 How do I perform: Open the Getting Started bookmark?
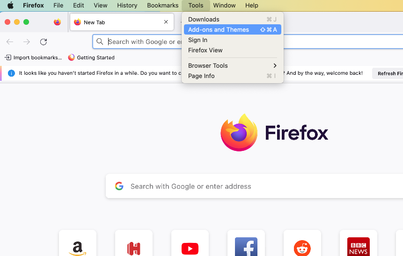click(x=91, y=57)
